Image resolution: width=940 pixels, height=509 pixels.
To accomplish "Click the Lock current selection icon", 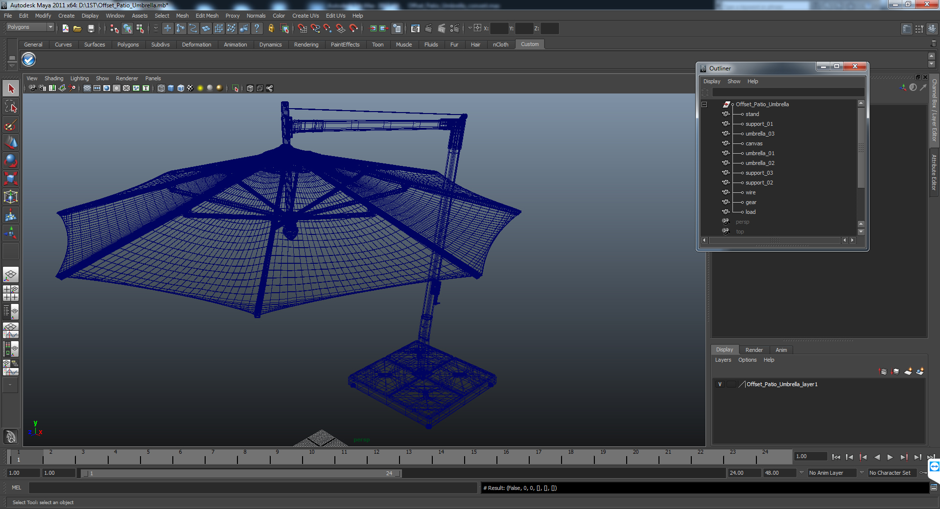I will point(271,28).
